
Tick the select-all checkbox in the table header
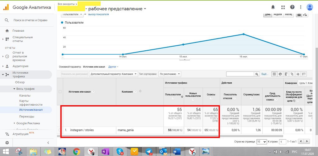click(x=60, y=92)
